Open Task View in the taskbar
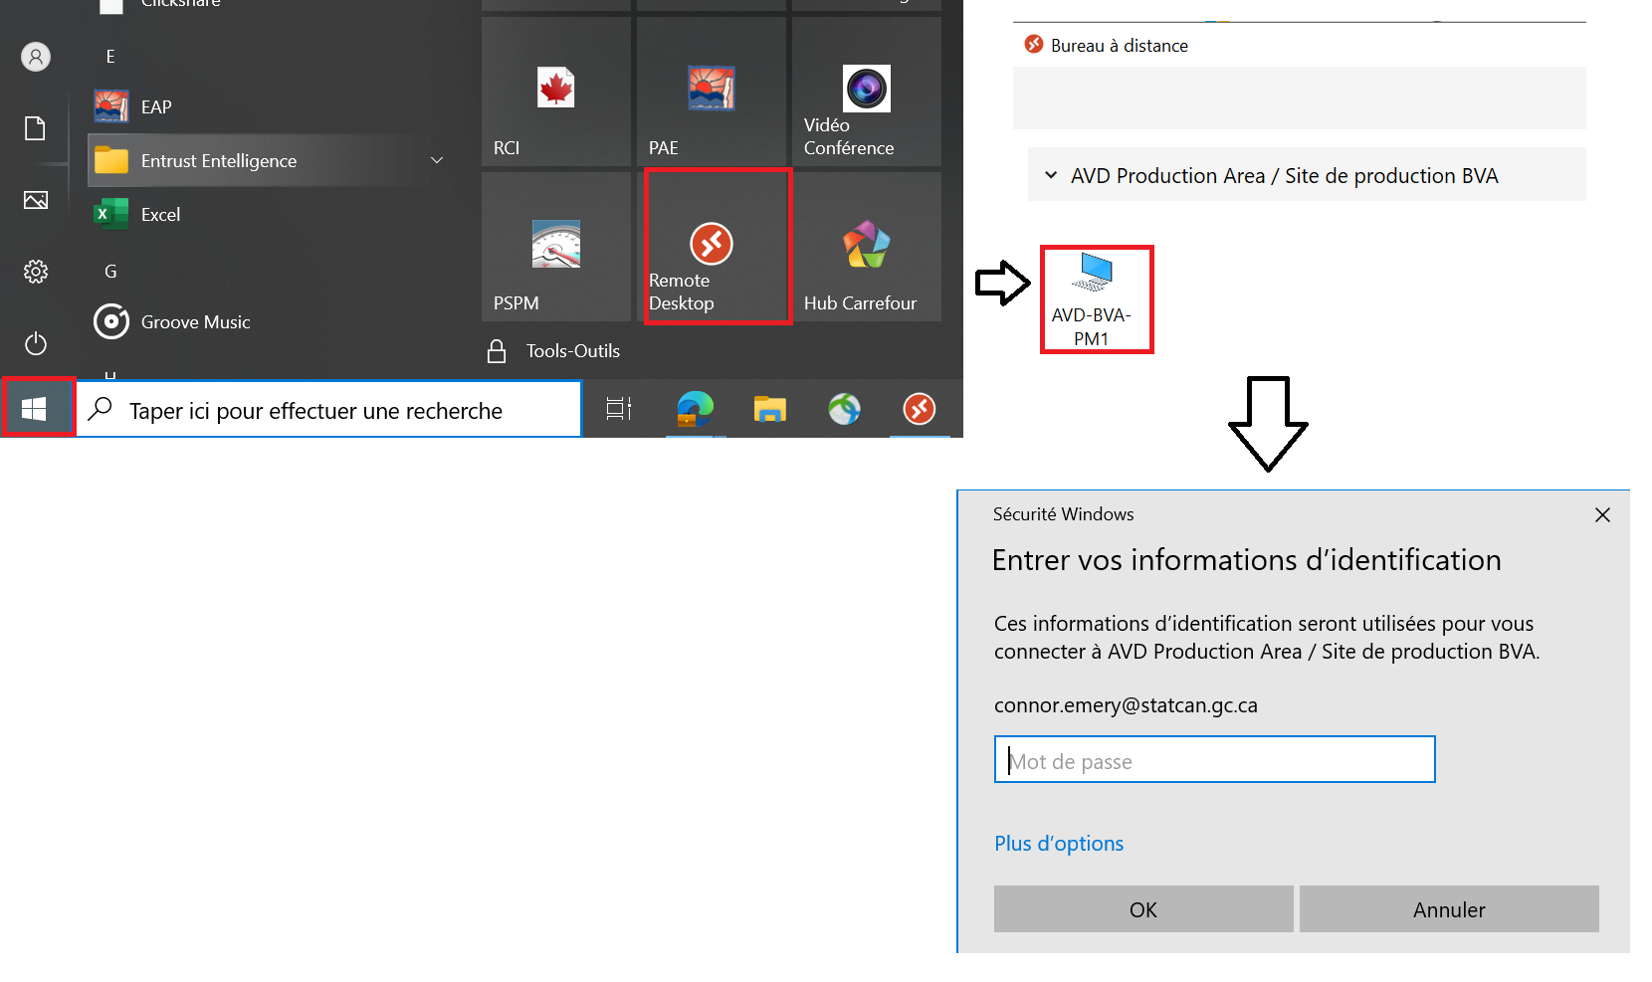Screen dimensions: 1652x982 619,409
